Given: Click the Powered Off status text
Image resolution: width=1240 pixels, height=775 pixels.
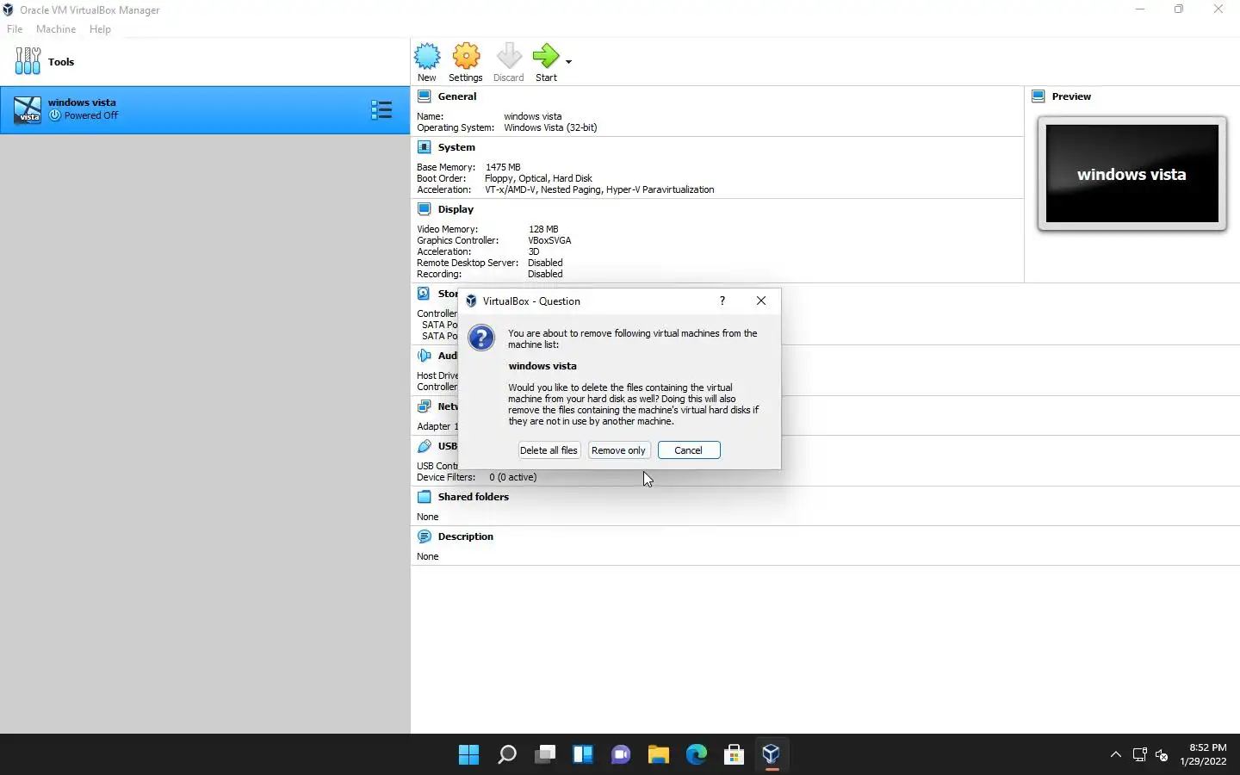Looking at the screenshot, I should pos(91,115).
